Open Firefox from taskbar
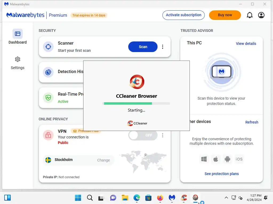The image size is (273, 204). 160,198
